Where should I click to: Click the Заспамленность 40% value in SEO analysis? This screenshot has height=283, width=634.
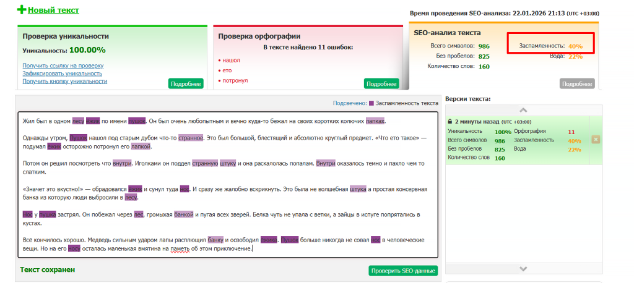(575, 46)
